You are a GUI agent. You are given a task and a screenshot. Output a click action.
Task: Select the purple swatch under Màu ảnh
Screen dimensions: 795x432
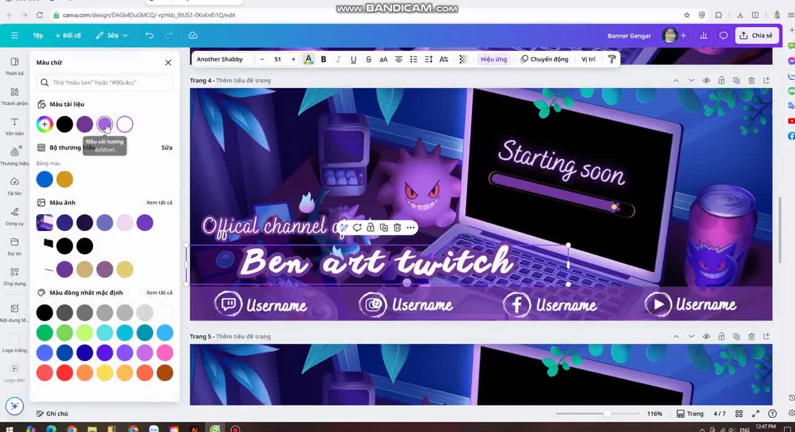[144, 222]
